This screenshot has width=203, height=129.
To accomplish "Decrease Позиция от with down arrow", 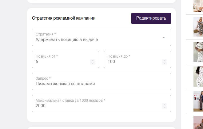I will point(93,63).
